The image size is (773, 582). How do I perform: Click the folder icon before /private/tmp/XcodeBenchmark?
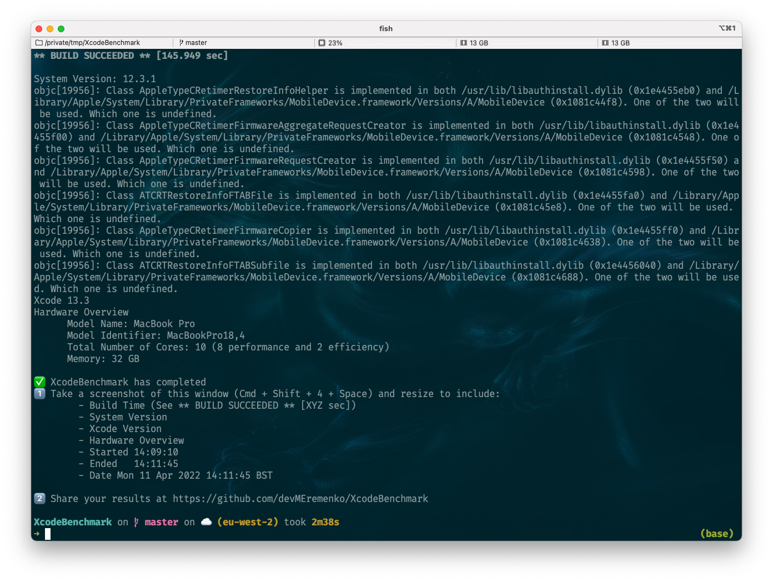(39, 42)
